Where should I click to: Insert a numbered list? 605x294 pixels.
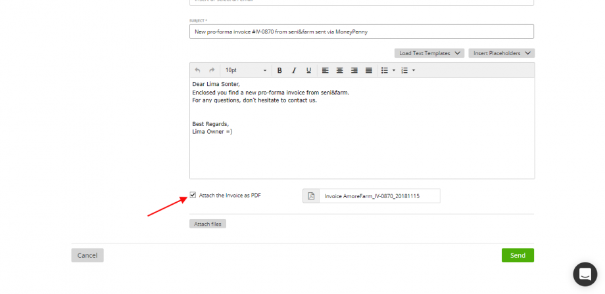404,70
